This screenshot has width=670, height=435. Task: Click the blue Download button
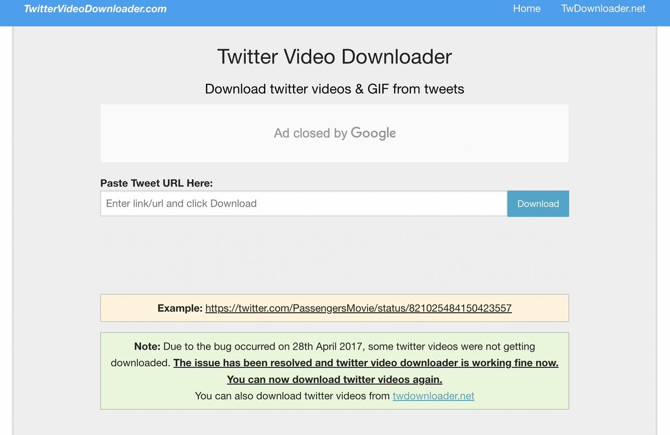538,204
